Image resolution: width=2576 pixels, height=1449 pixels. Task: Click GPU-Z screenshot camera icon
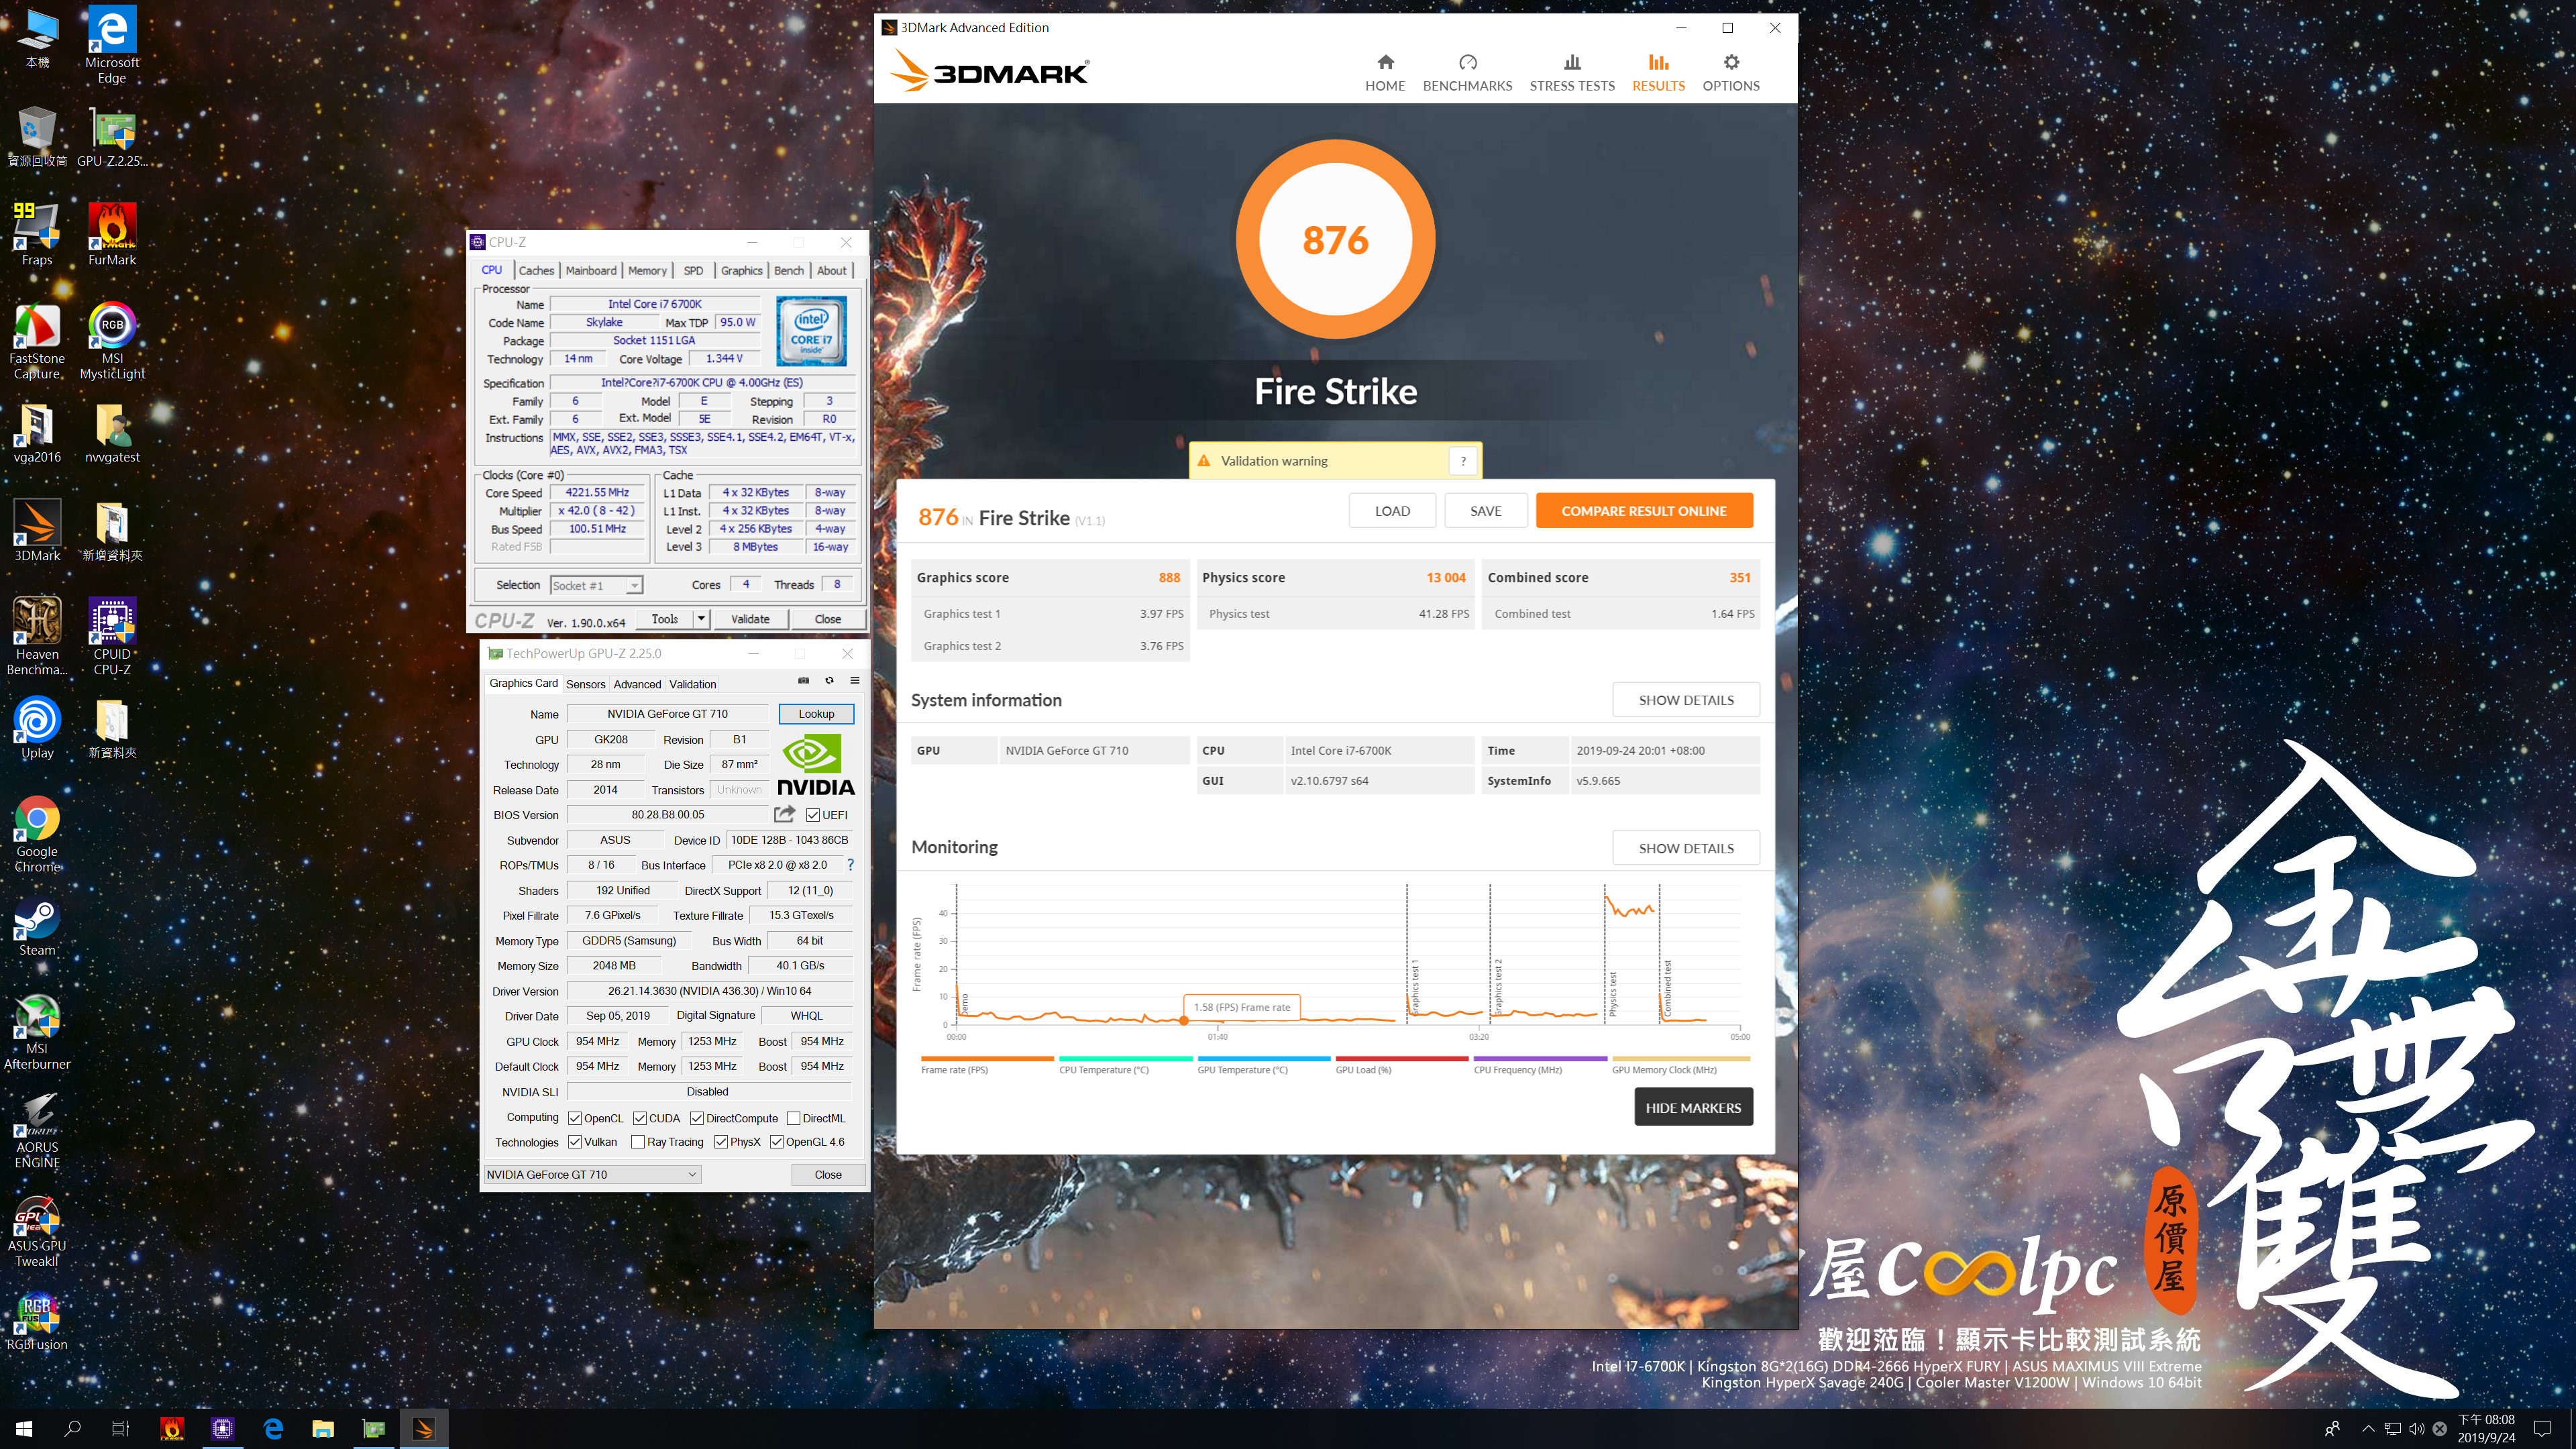(803, 681)
